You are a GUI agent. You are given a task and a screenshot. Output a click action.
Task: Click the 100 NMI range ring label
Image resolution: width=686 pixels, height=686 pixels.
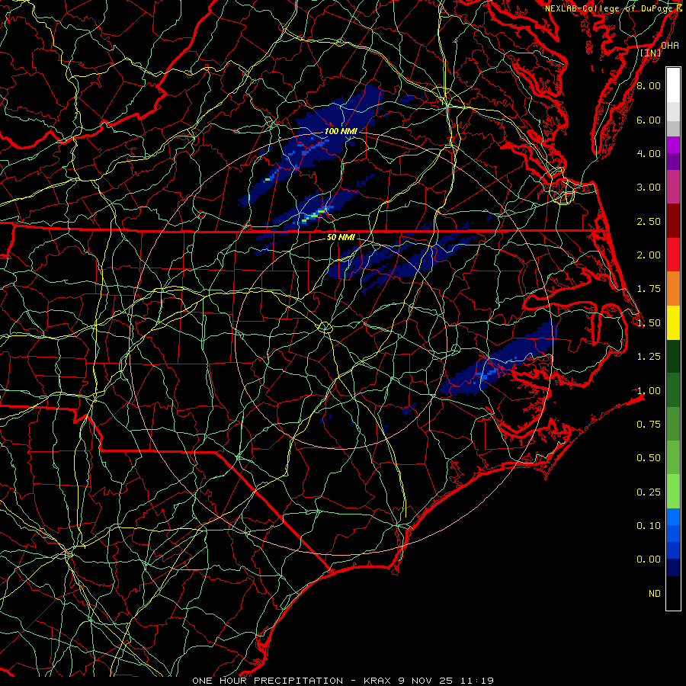tap(341, 131)
